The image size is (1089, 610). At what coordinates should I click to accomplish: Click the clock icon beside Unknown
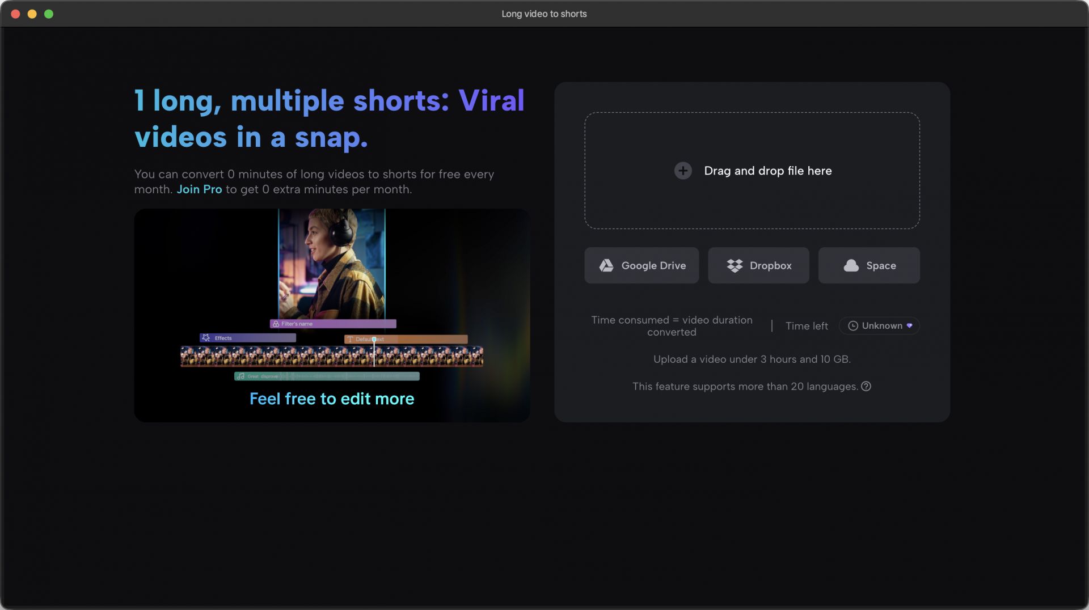[x=852, y=326]
